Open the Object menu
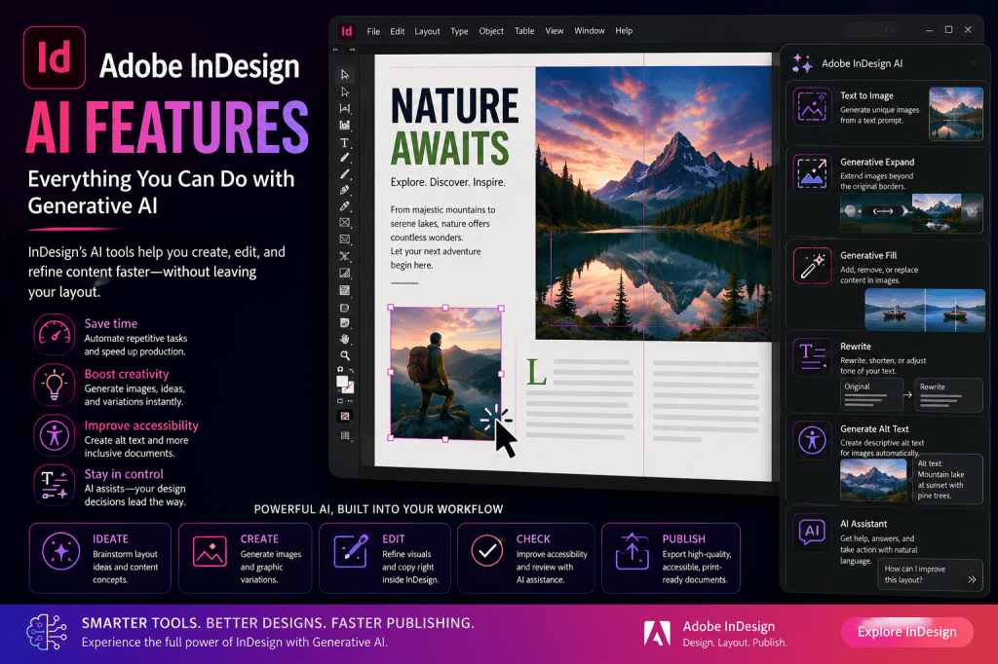This screenshot has width=998, height=664. pos(491,30)
